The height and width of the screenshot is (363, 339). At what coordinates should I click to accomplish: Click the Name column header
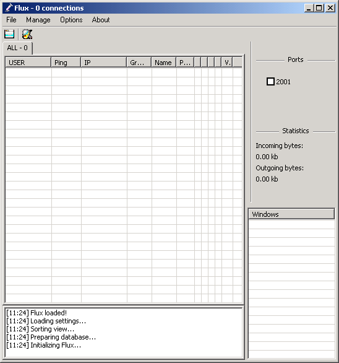click(164, 63)
